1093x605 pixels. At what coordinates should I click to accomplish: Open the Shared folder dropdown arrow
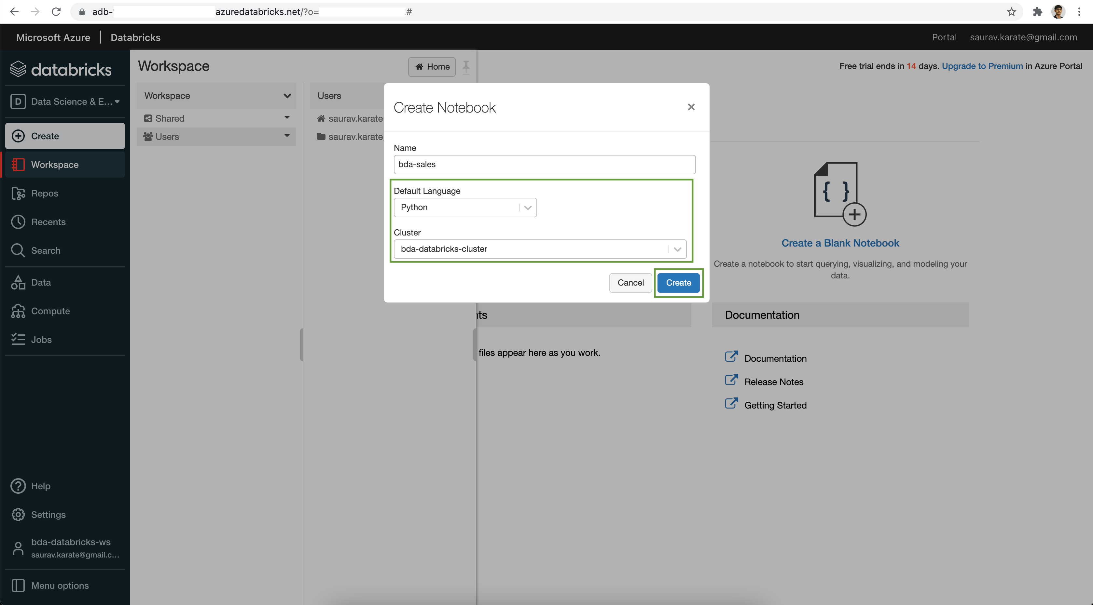click(x=287, y=117)
